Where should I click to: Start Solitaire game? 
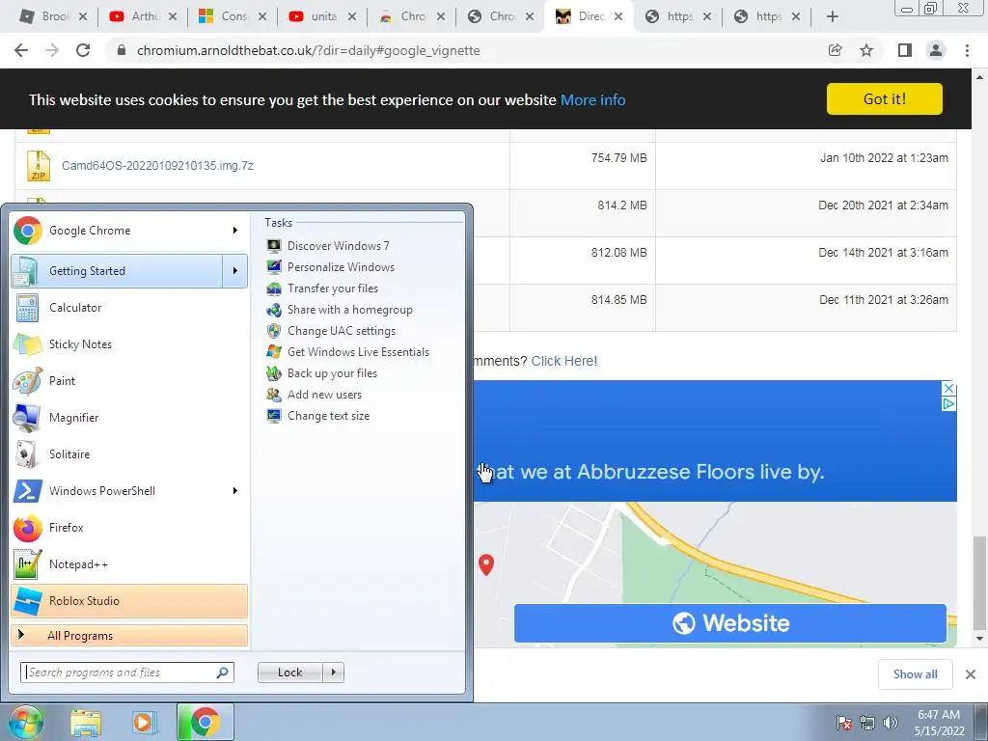click(x=128, y=454)
